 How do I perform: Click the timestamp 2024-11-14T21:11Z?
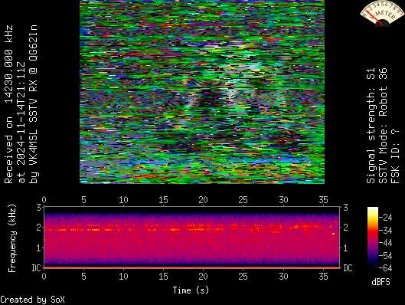point(21,123)
